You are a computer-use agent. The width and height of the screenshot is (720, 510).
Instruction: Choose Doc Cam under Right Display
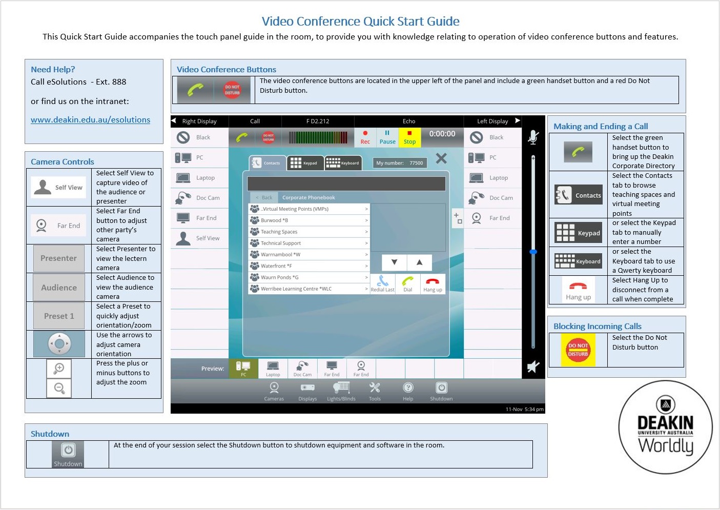tap(199, 198)
